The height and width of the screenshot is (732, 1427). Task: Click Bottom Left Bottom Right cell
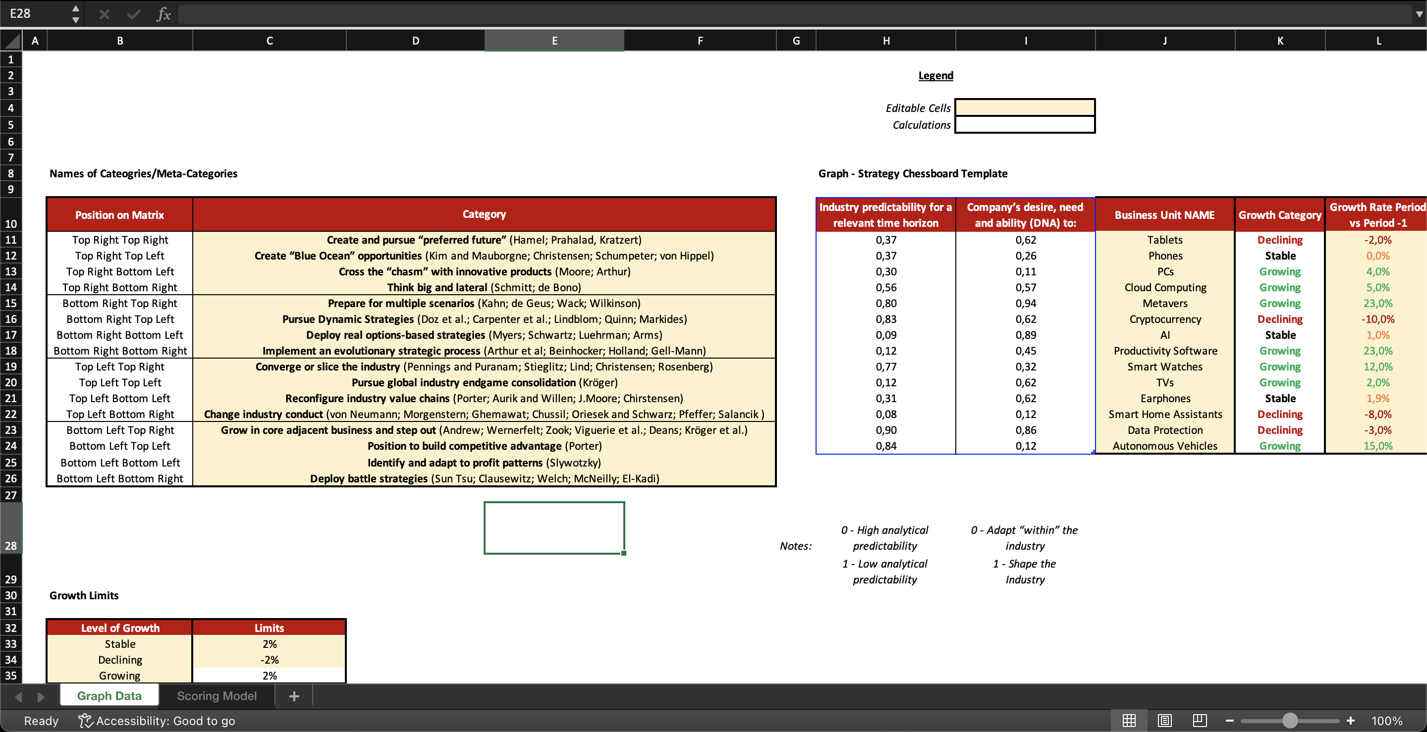click(119, 478)
